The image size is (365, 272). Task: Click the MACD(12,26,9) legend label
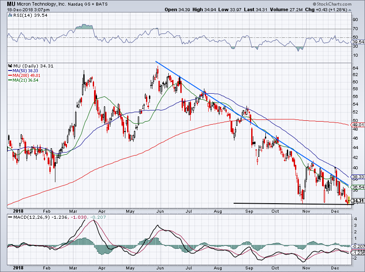pos(31,217)
